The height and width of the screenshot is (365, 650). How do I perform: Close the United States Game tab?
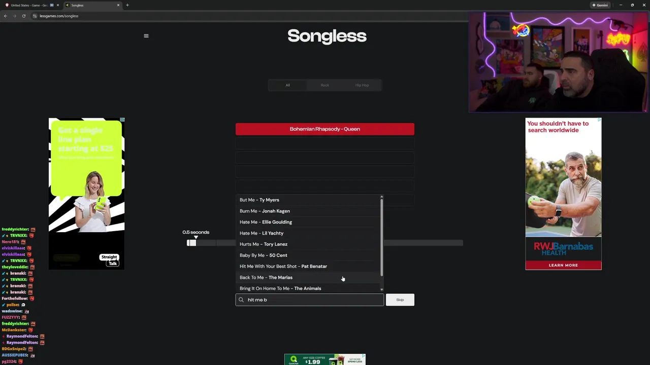(57, 5)
